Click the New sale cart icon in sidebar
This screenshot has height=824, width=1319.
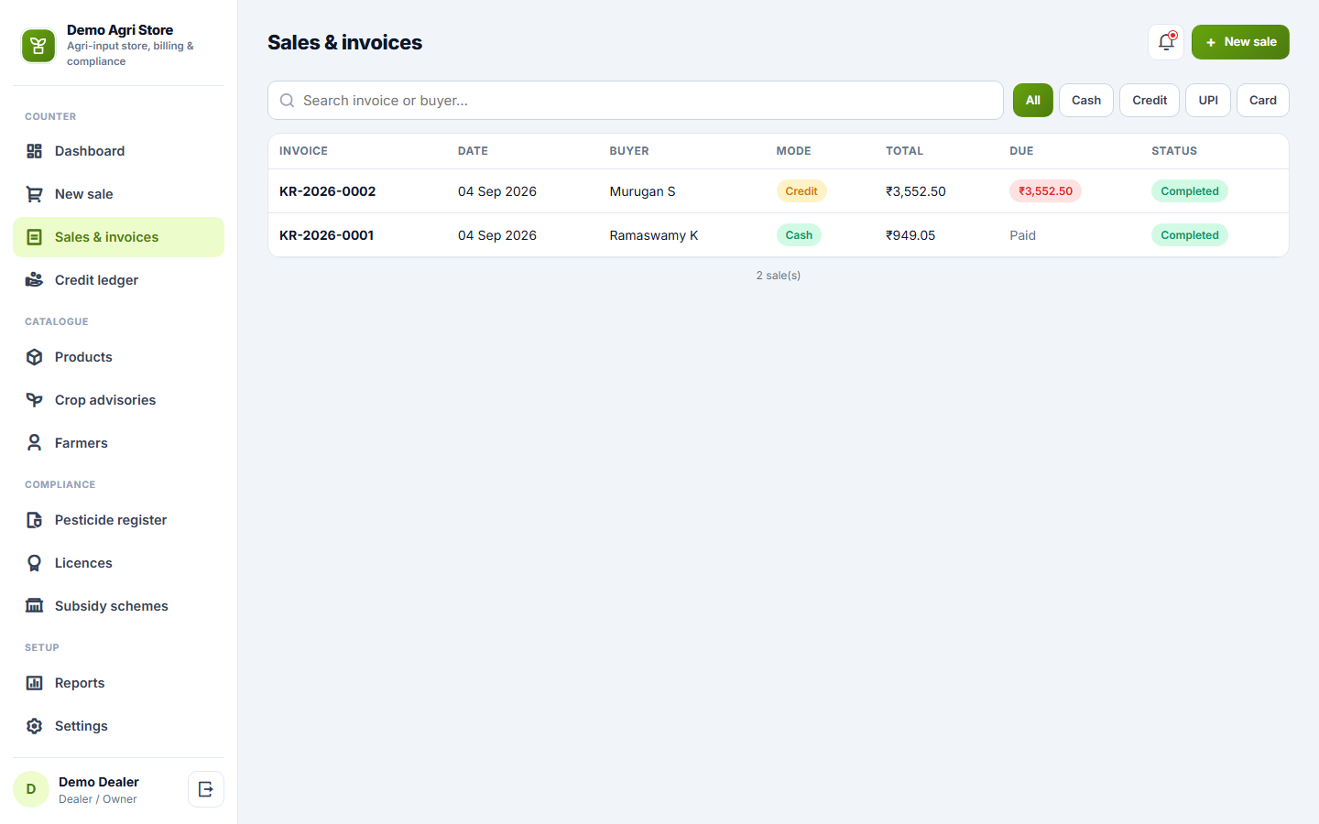click(35, 194)
